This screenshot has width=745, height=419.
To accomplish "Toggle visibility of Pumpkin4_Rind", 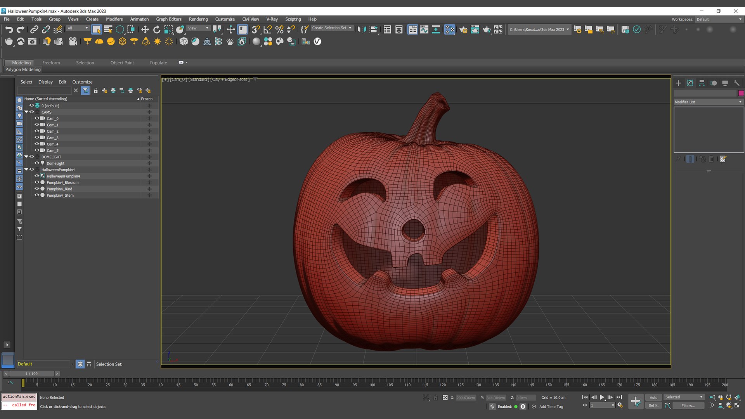I will tap(37, 189).
